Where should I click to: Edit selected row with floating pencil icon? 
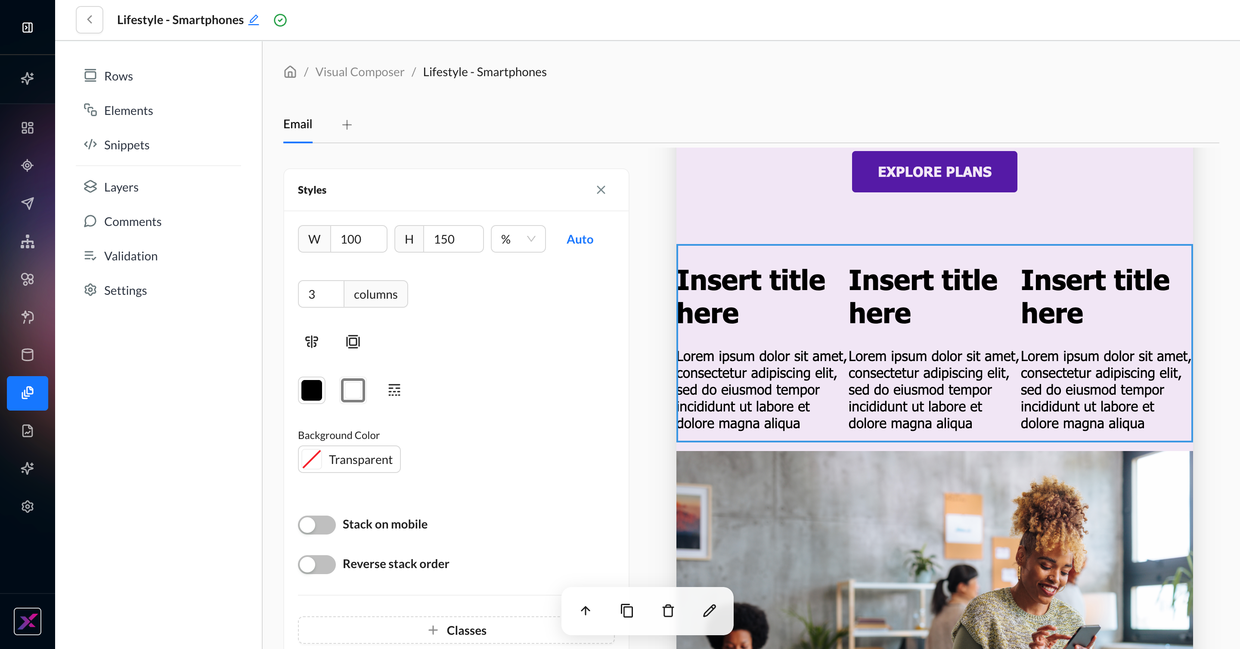[x=710, y=611]
